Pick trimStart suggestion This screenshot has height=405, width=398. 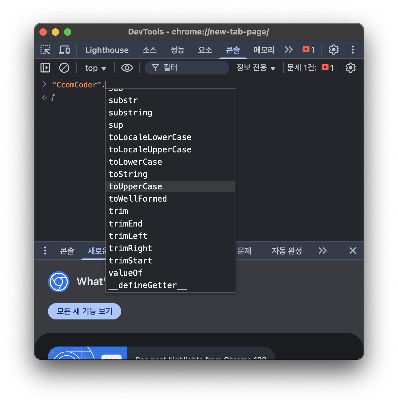coord(171,261)
